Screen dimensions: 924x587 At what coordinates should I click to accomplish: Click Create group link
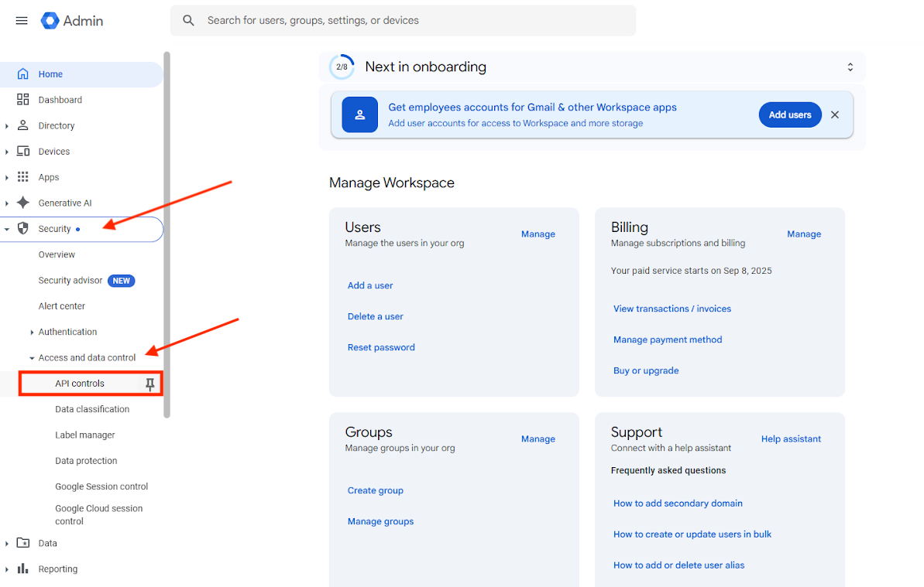376,490
